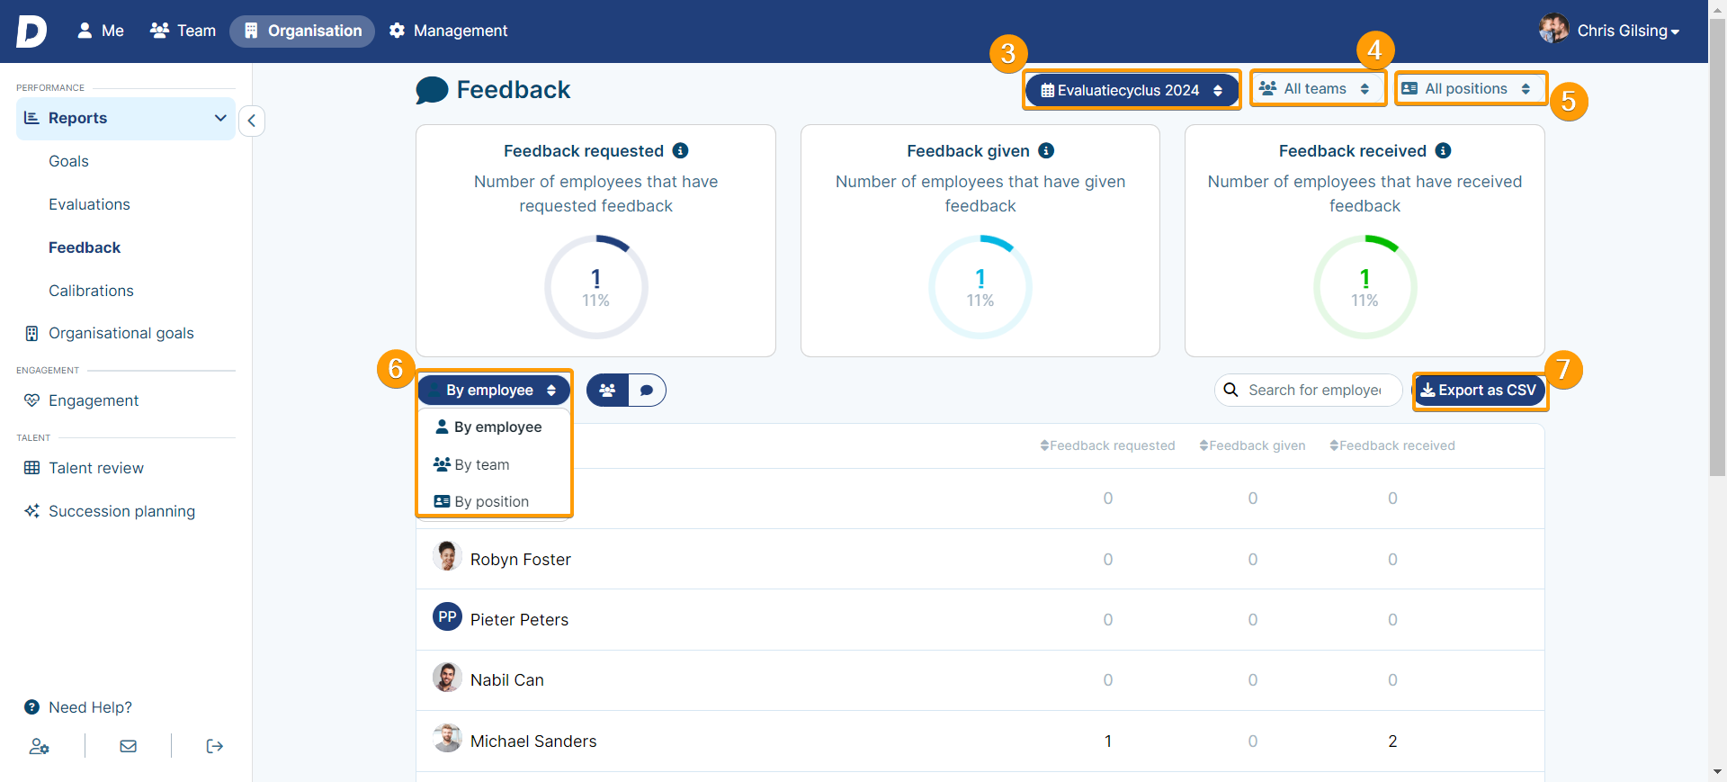Open Goals report
Viewport: 1727px width, 782px height.
pyautogui.click(x=68, y=161)
